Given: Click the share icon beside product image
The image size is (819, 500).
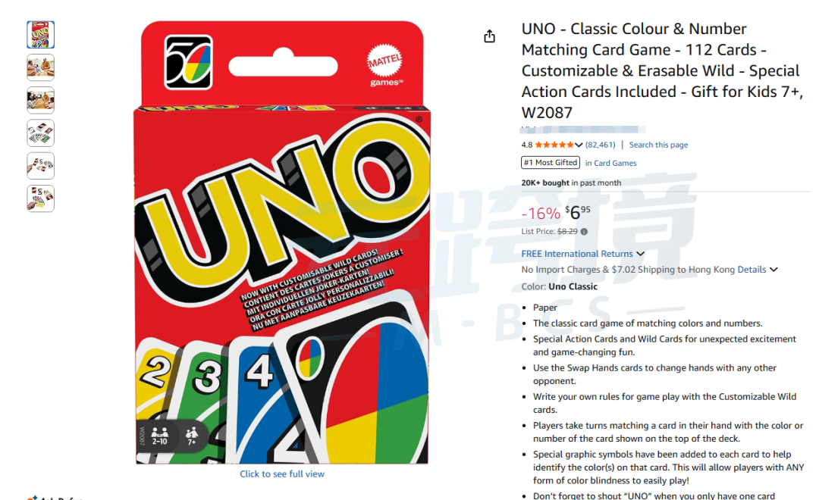Looking at the screenshot, I should pyautogui.click(x=489, y=36).
